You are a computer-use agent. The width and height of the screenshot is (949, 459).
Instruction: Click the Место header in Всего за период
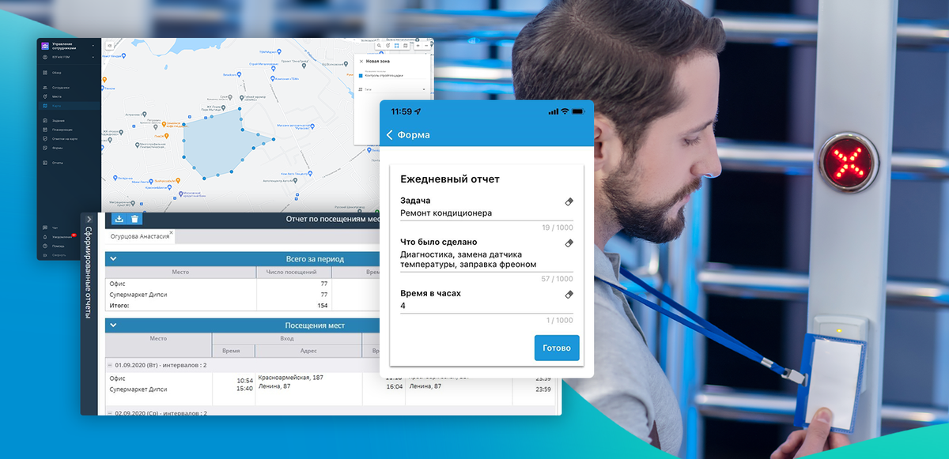[180, 272]
